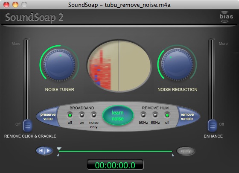Click the Remove Click & Crackle slider handle
The height and width of the screenshot is (173, 239).
pyautogui.click(x=28, y=126)
